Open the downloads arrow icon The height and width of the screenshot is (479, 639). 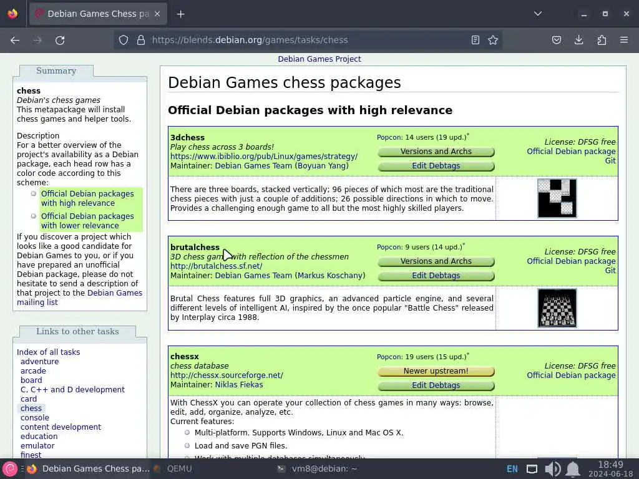click(x=578, y=40)
